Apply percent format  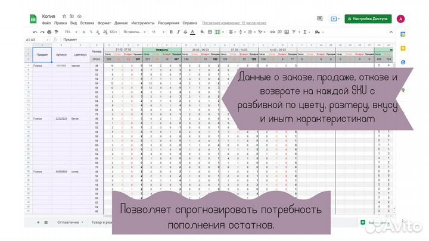91,32
